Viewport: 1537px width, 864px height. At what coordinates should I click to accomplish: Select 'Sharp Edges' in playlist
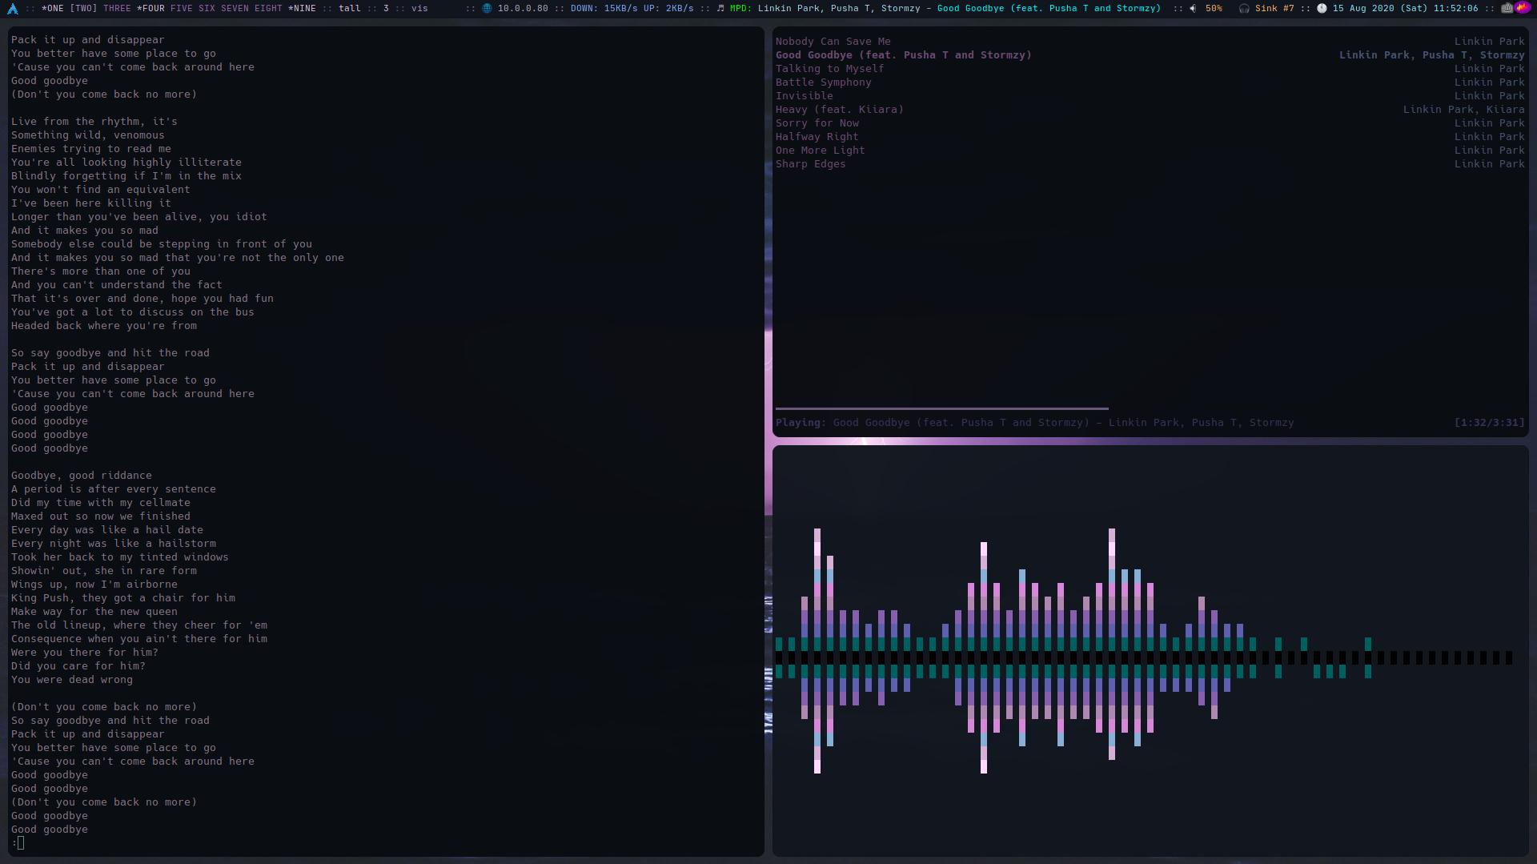(1150, 164)
